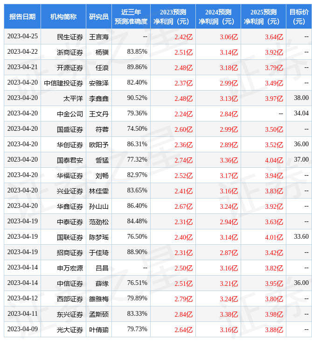Click accuracy value 90.52%
Viewport: 312px width, 341px height.
(137, 98)
